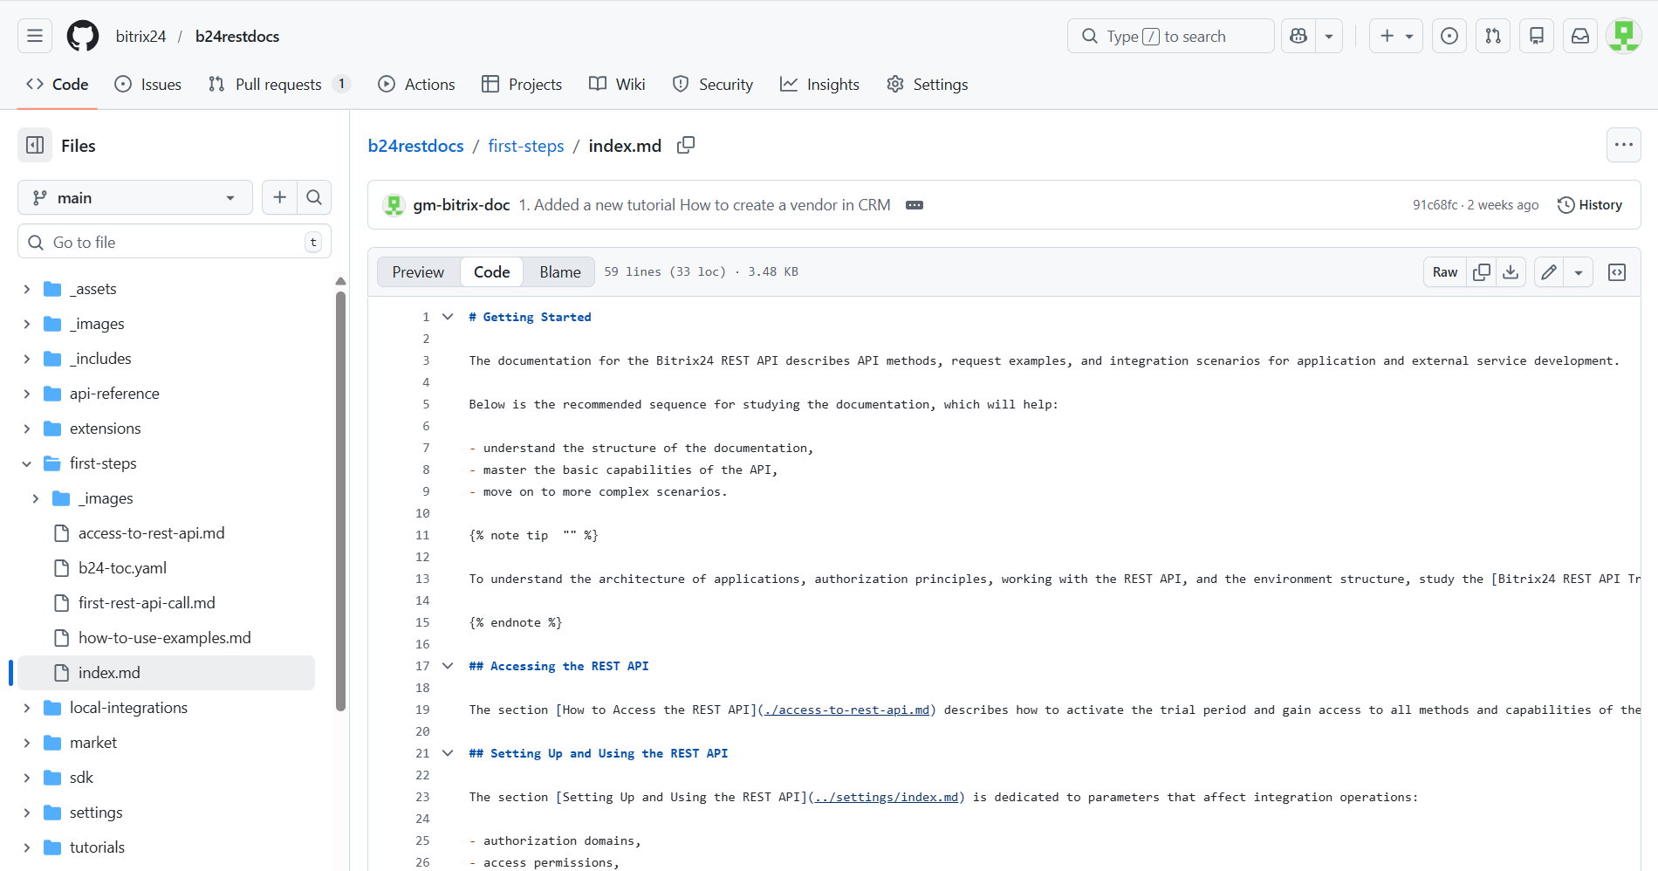This screenshot has height=871, width=1658.
Task: Collapse the file tree side panel
Action: pyautogui.click(x=34, y=145)
